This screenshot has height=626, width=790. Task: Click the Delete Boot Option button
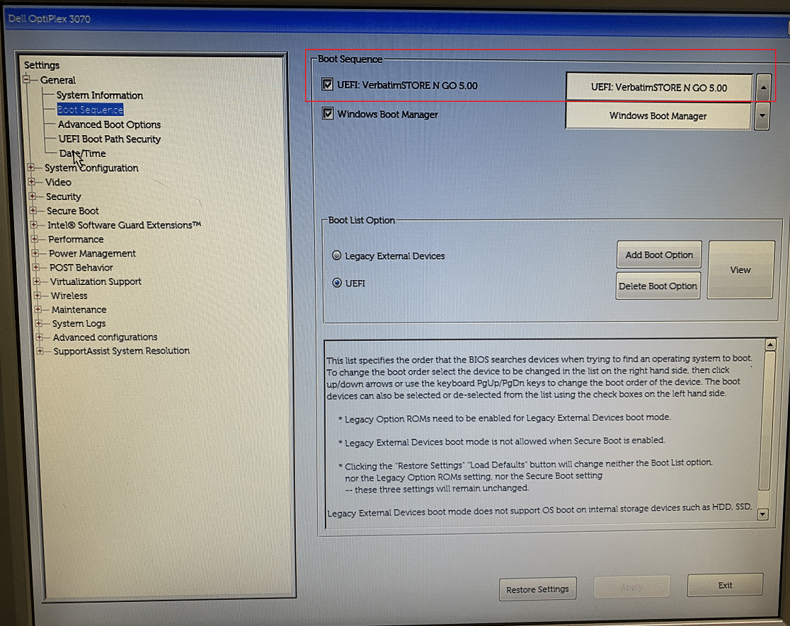[658, 286]
